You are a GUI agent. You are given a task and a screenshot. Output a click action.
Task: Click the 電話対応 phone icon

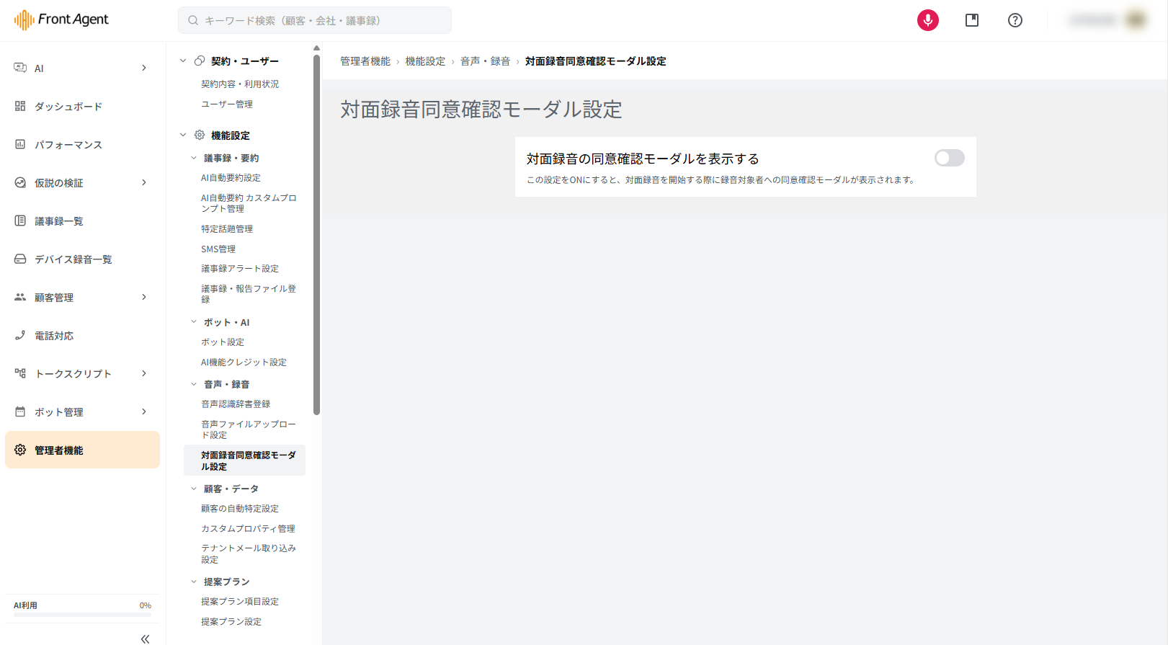click(x=20, y=335)
